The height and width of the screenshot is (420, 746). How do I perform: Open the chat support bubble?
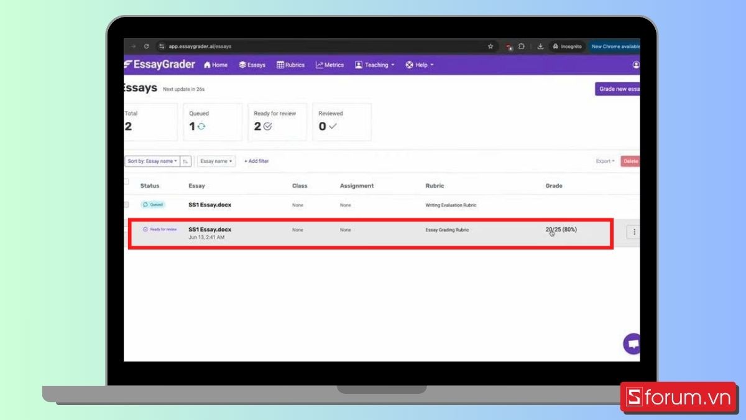click(632, 343)
